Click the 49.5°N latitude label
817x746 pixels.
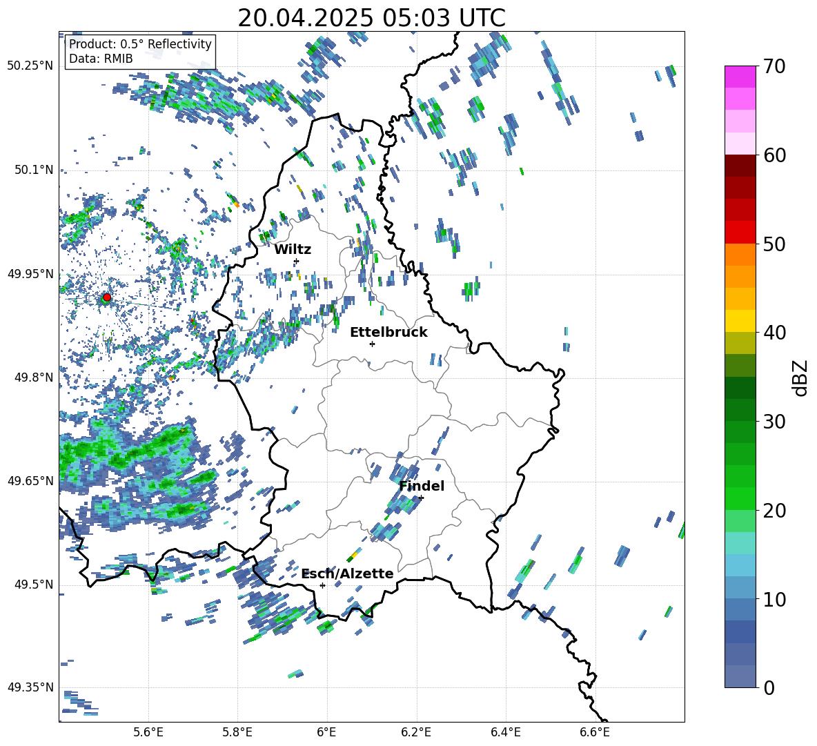point(33,585)
